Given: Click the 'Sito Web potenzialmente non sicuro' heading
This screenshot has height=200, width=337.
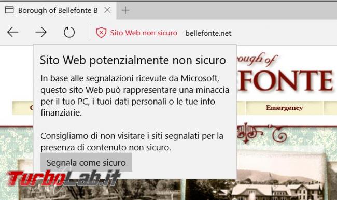Looking at the screenshot, I should point(133,60).
